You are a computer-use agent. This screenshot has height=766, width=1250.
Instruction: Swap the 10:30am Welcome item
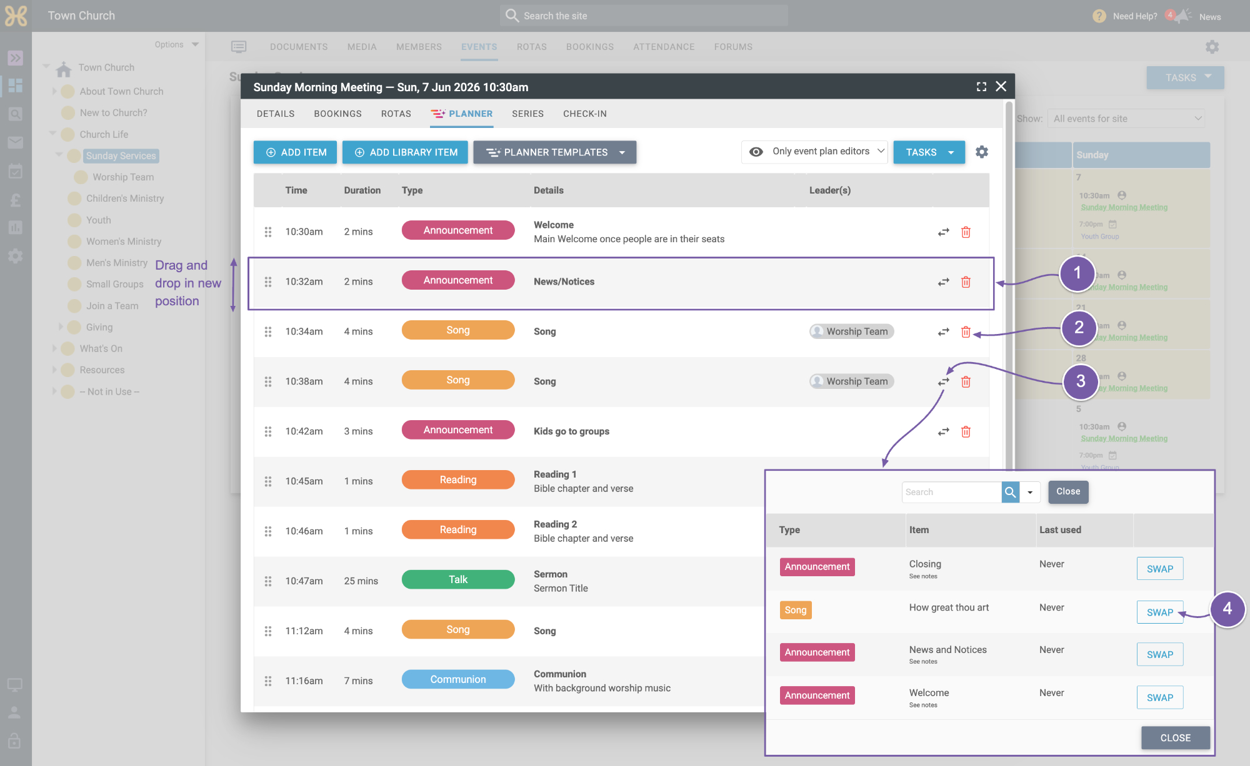pyautogui.click(x=943, y=232)
